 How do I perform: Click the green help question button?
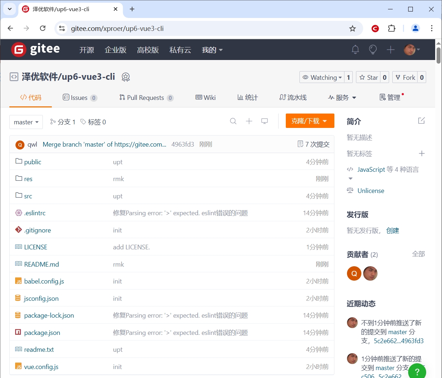point(417,372)
